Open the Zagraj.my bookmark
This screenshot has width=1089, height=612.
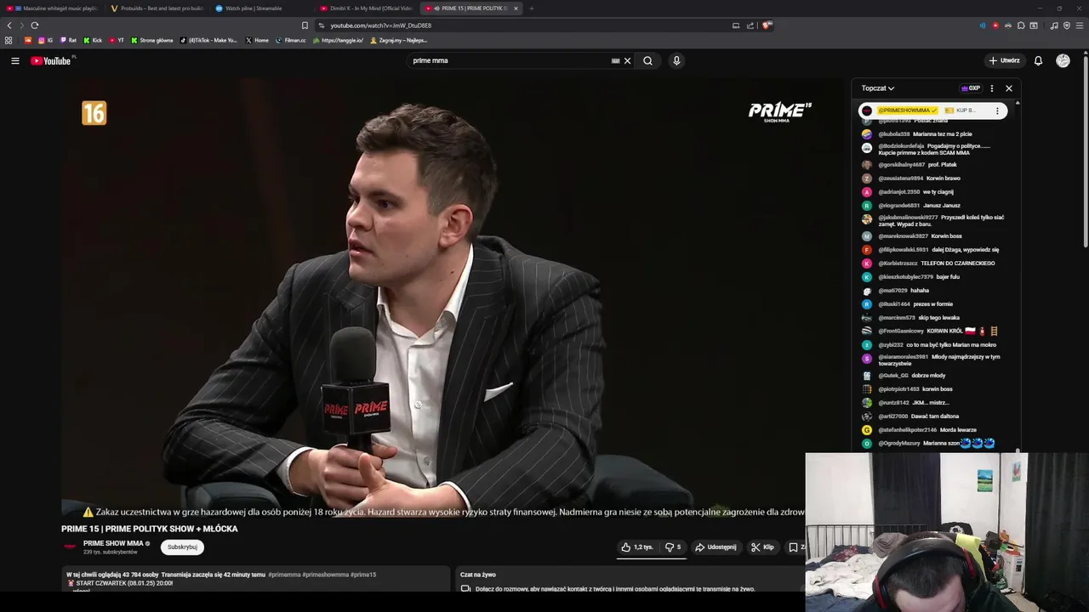click(x=397, y=40)
